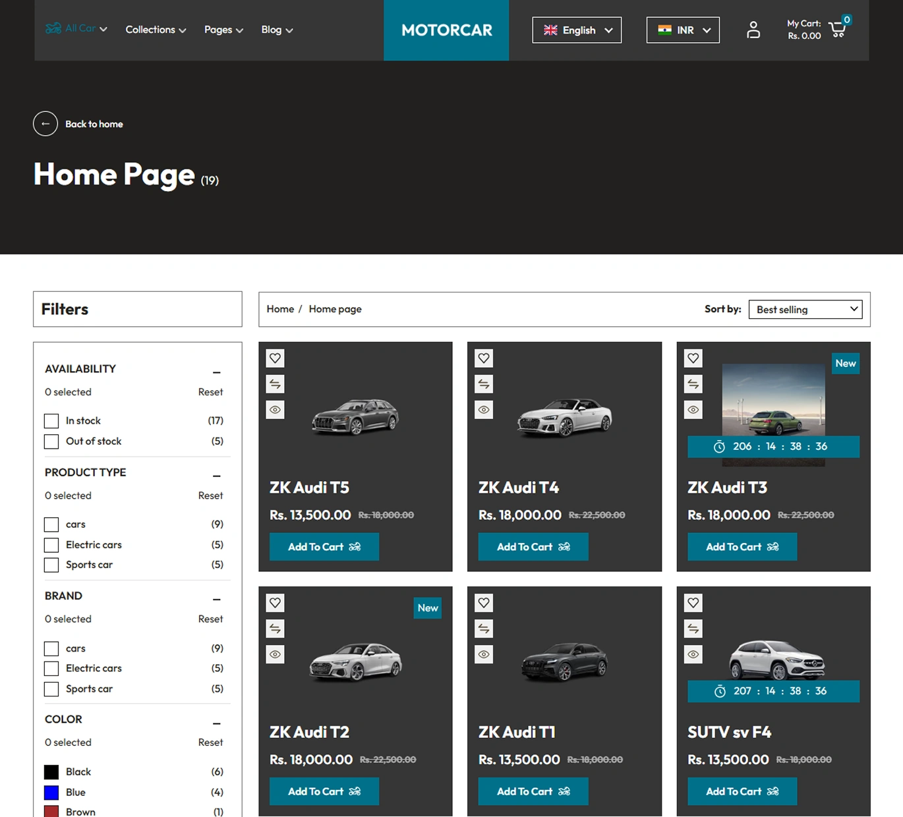Select the Black color swatch
The height and width of the screenshot is (817, 903).
51,772
